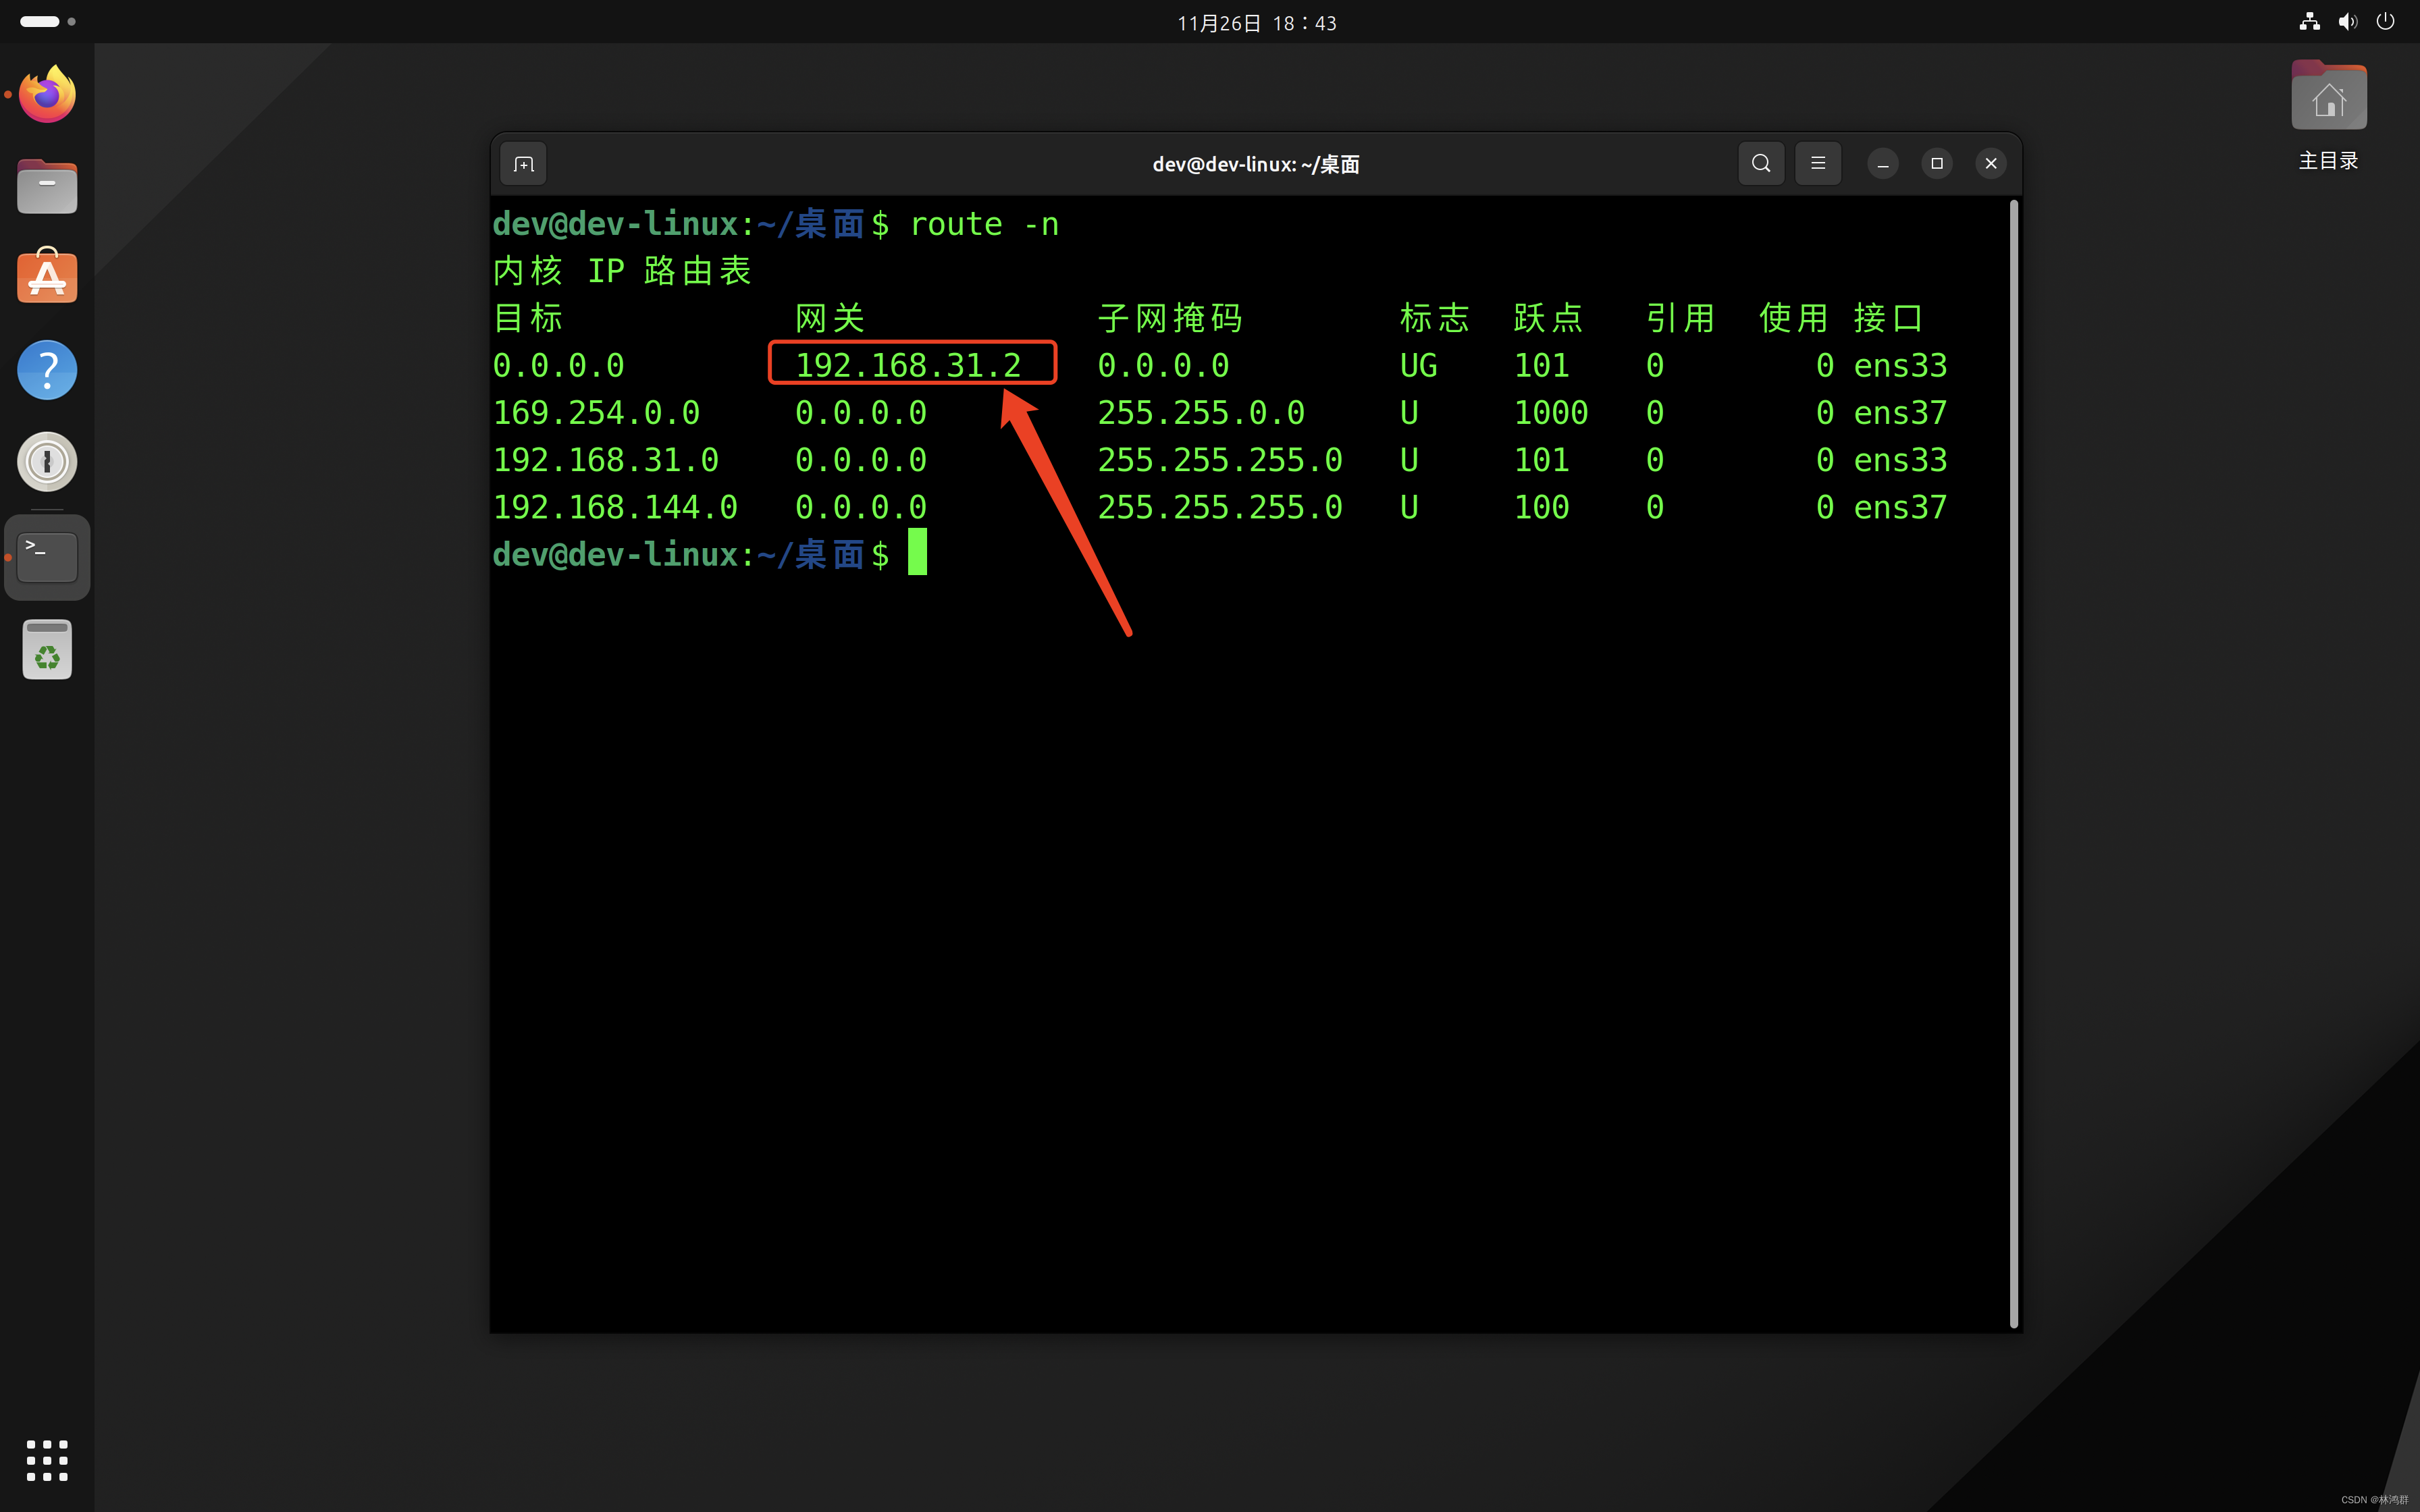Click the '子网掩码' column header

pos(1170,318)
